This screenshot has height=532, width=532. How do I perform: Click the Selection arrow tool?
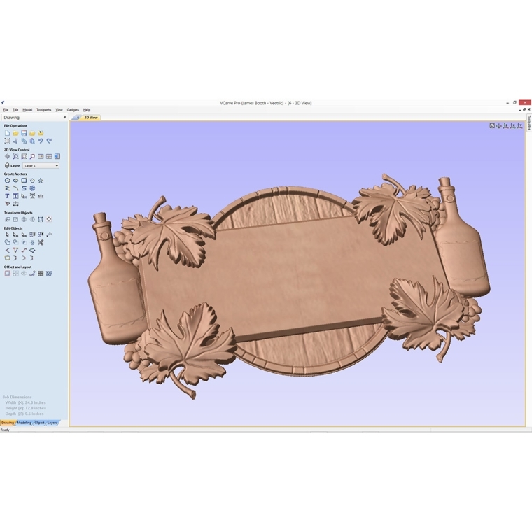coord(7,234)
